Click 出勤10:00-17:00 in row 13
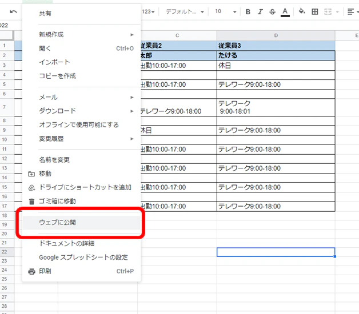359x314 pixels. (178, 168)
